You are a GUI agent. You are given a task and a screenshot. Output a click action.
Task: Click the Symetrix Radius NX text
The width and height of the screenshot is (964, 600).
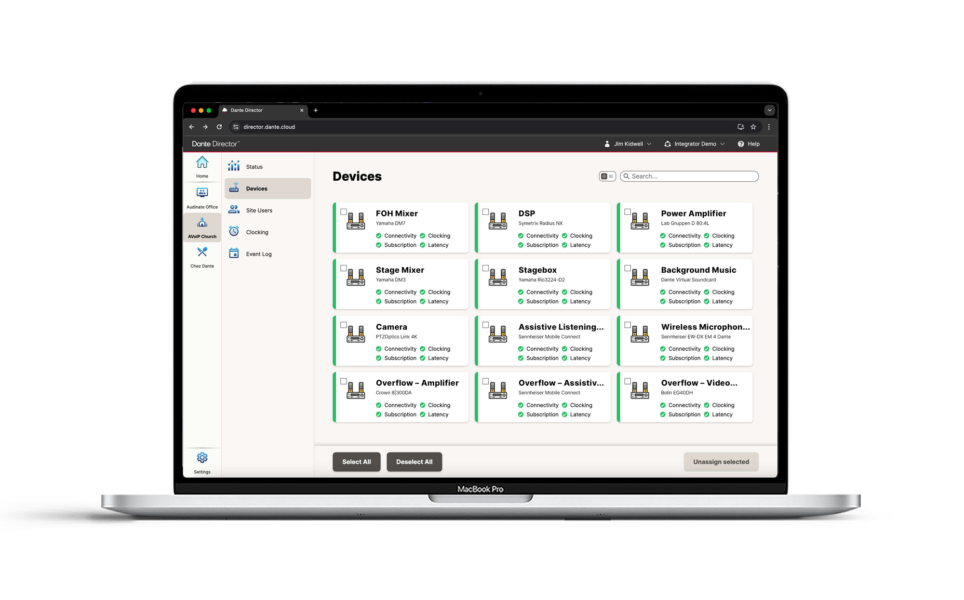coord(540,223)
